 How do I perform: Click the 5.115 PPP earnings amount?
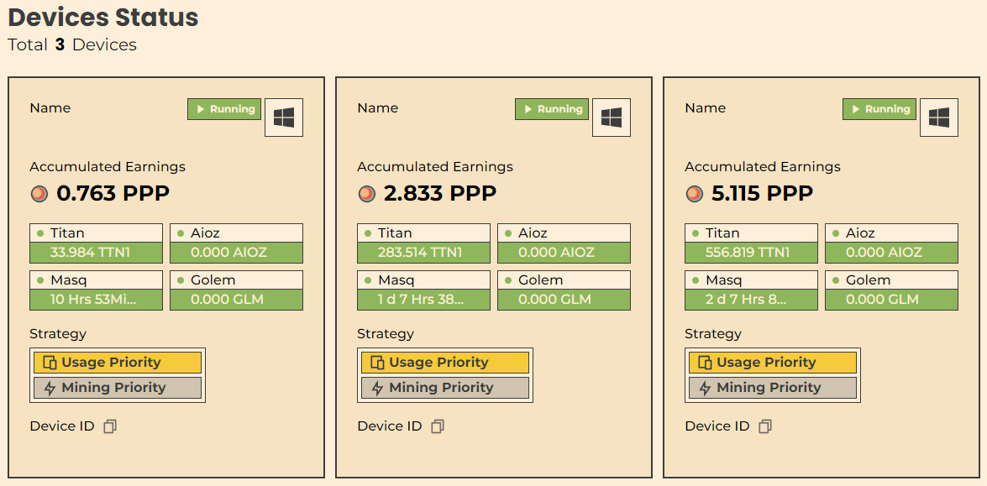coord(762,194)
